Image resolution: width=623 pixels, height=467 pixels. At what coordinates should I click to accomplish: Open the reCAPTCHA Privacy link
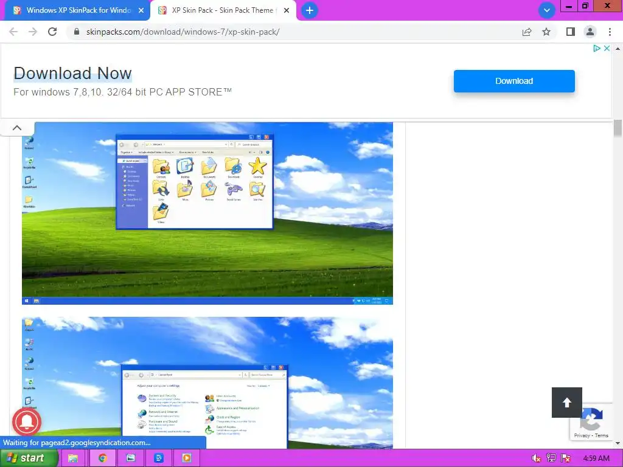(582, 435)
